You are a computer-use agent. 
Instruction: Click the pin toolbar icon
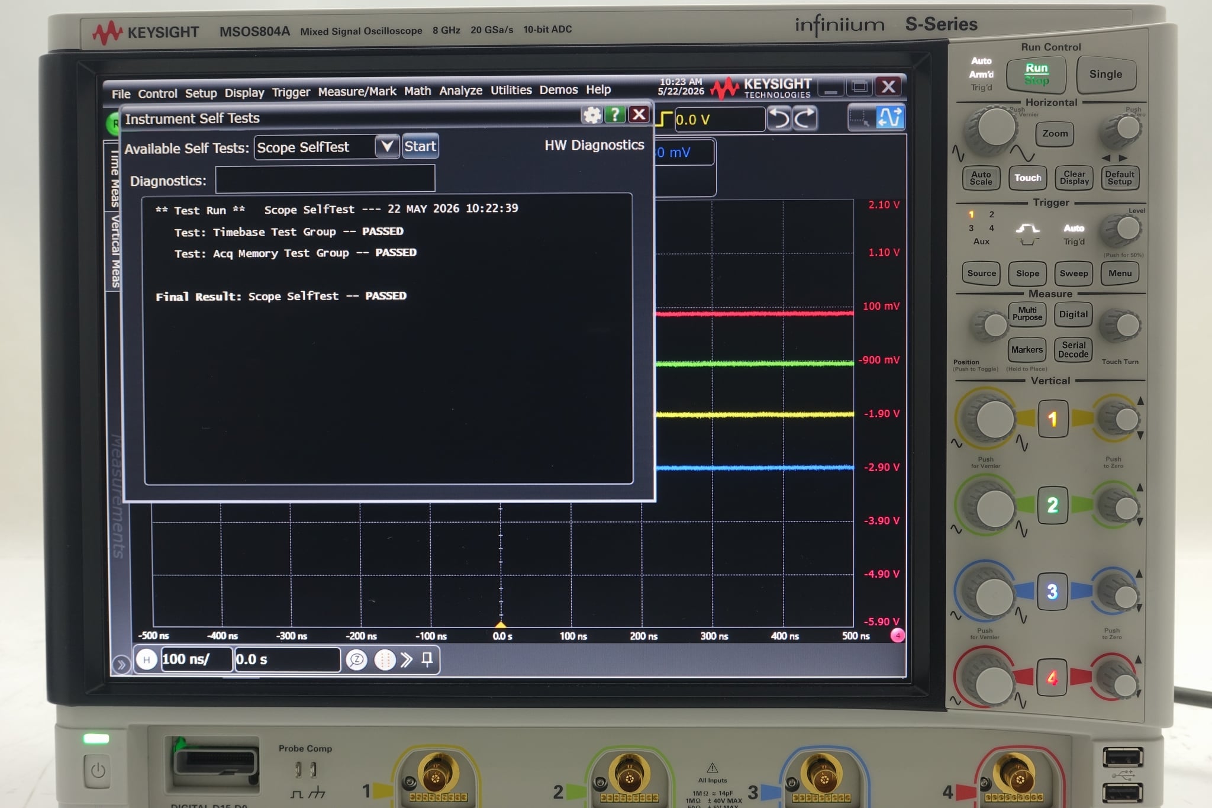pyautogui.click(x=427, y=659)
